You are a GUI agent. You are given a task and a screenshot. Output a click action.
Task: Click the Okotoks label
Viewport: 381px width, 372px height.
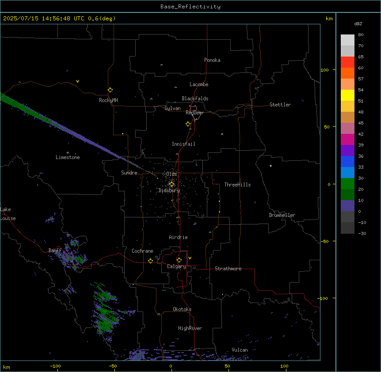(182, 309)
